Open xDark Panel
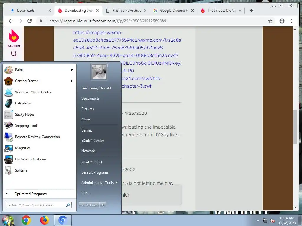 92,162
